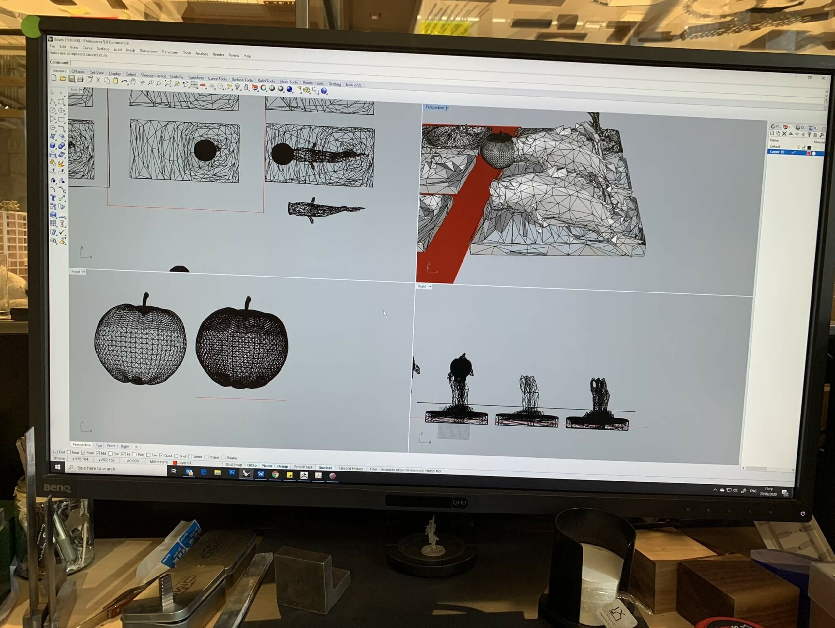This screenshot has width=835, height=628.
Task: Toggle the Int osnap checkbox
Action: pos(123,454)
